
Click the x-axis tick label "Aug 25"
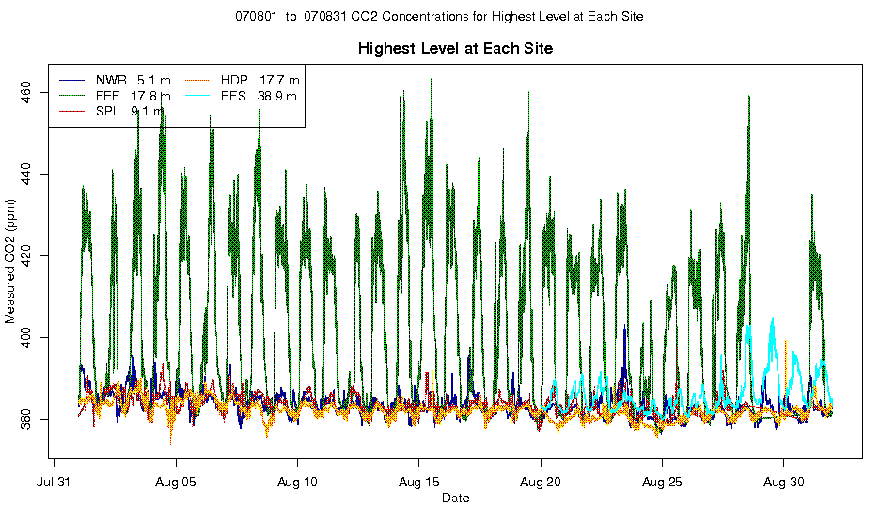click(662, 482)
